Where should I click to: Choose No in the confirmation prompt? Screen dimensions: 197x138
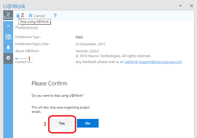click(x=88, y=123)
